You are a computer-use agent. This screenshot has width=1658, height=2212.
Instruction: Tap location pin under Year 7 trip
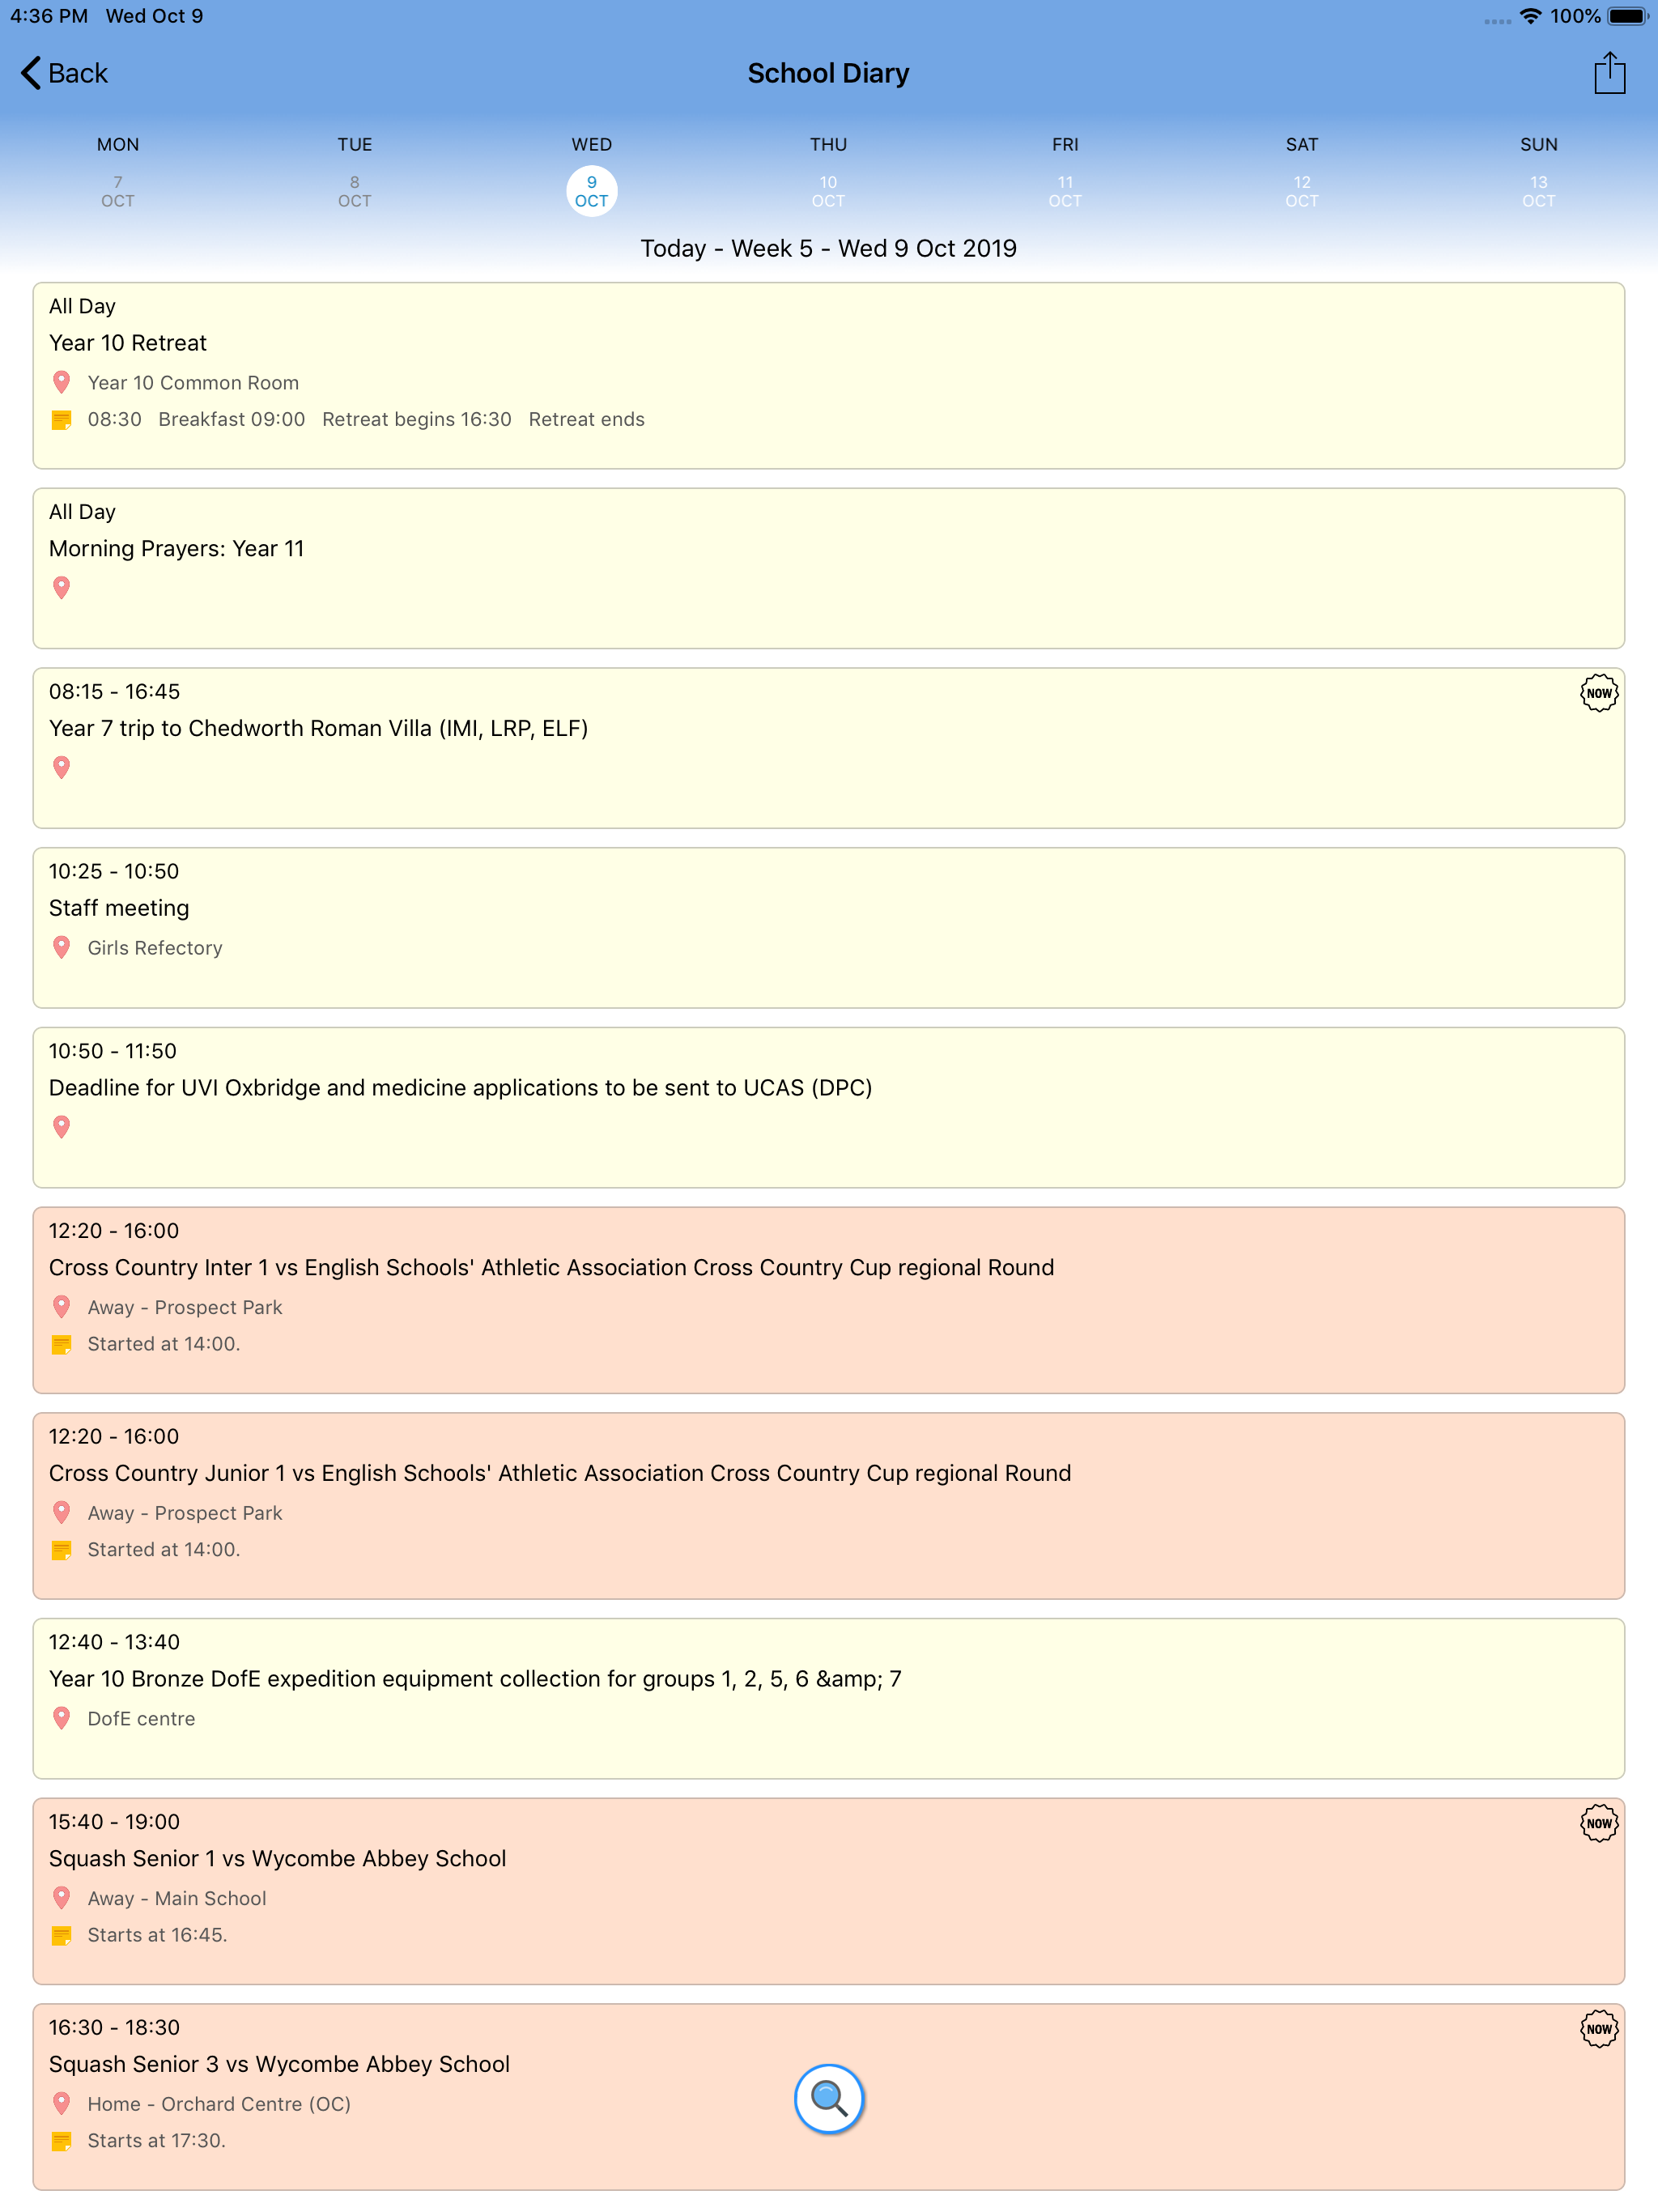61,768
